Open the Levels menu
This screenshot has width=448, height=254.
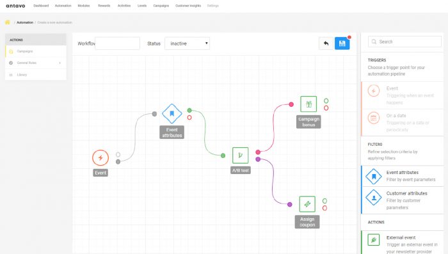tap(141, 6)
